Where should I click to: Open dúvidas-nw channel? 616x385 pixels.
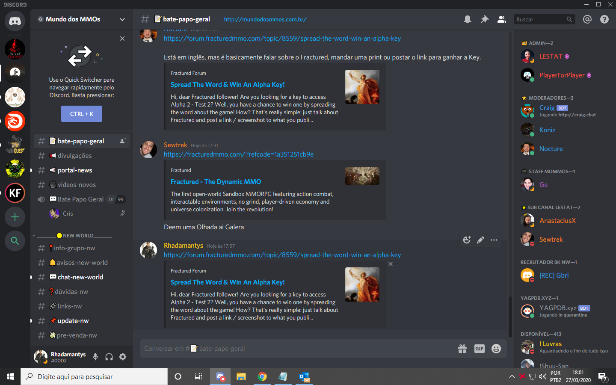tap(82, 292)
